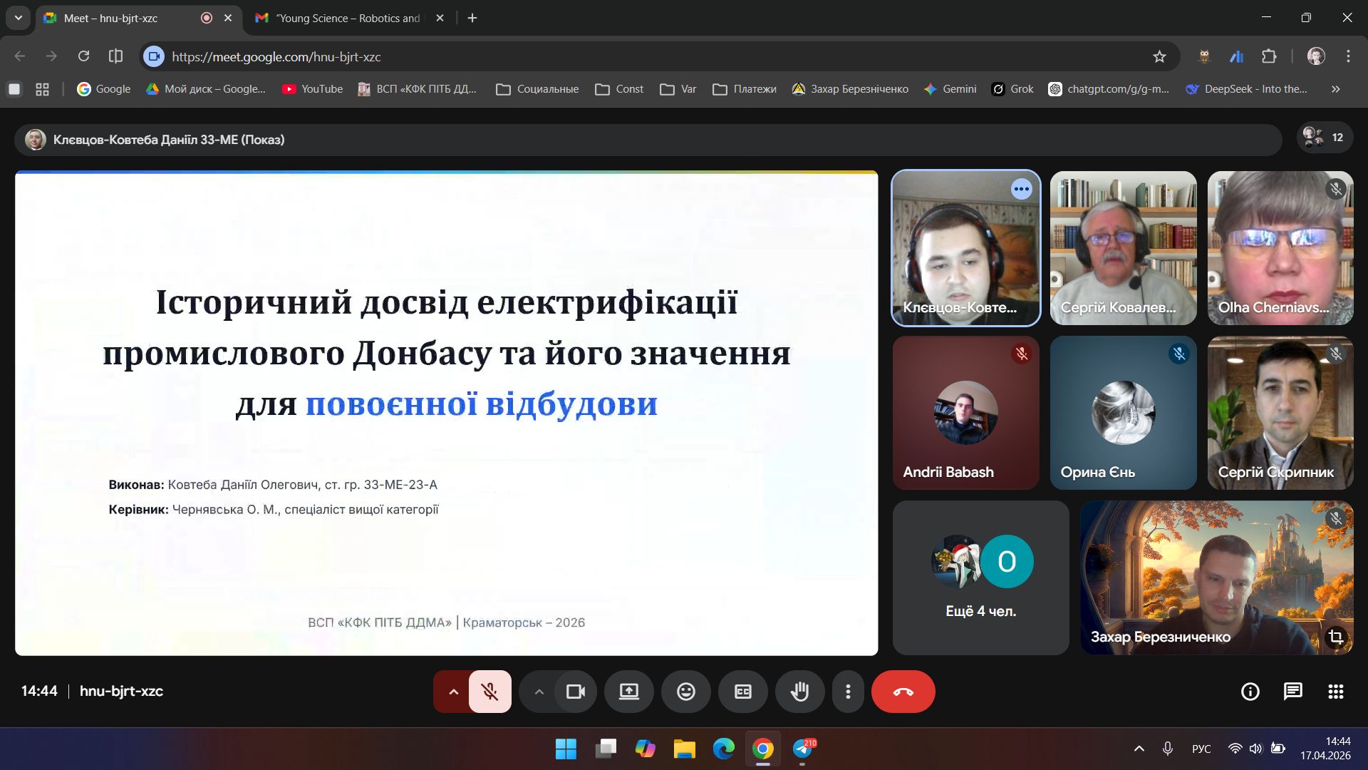Open more options three-dot menu
Screen dimensions: 1368x770
(x=848, y=692)
